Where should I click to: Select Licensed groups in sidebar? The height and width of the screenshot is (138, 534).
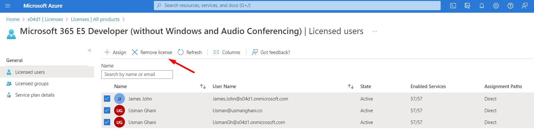tap(47, 84)
